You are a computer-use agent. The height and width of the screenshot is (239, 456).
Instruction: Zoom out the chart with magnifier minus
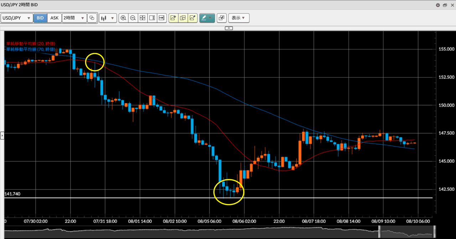pos(133,18)
